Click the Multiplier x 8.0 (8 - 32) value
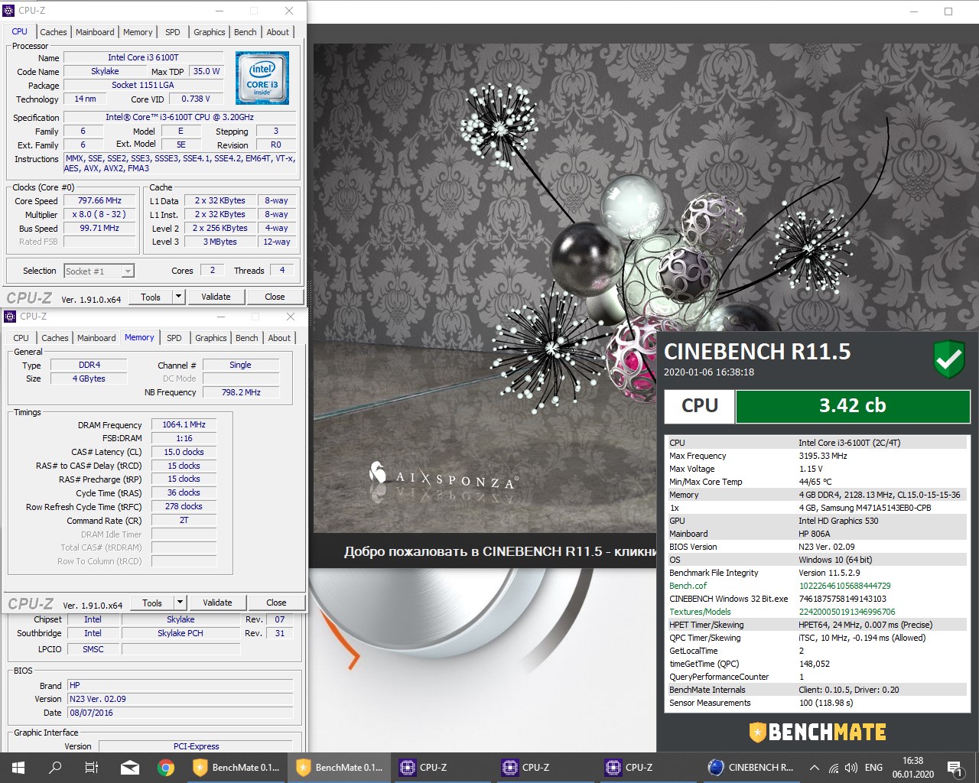The image size is (979, 783). click(99, 214)
